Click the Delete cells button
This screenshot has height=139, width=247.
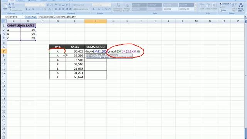point(208,7)
